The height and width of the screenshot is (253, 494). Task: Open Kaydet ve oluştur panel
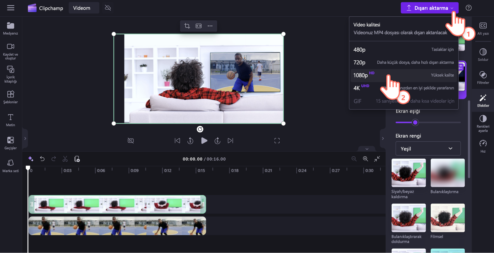[11, 52]
